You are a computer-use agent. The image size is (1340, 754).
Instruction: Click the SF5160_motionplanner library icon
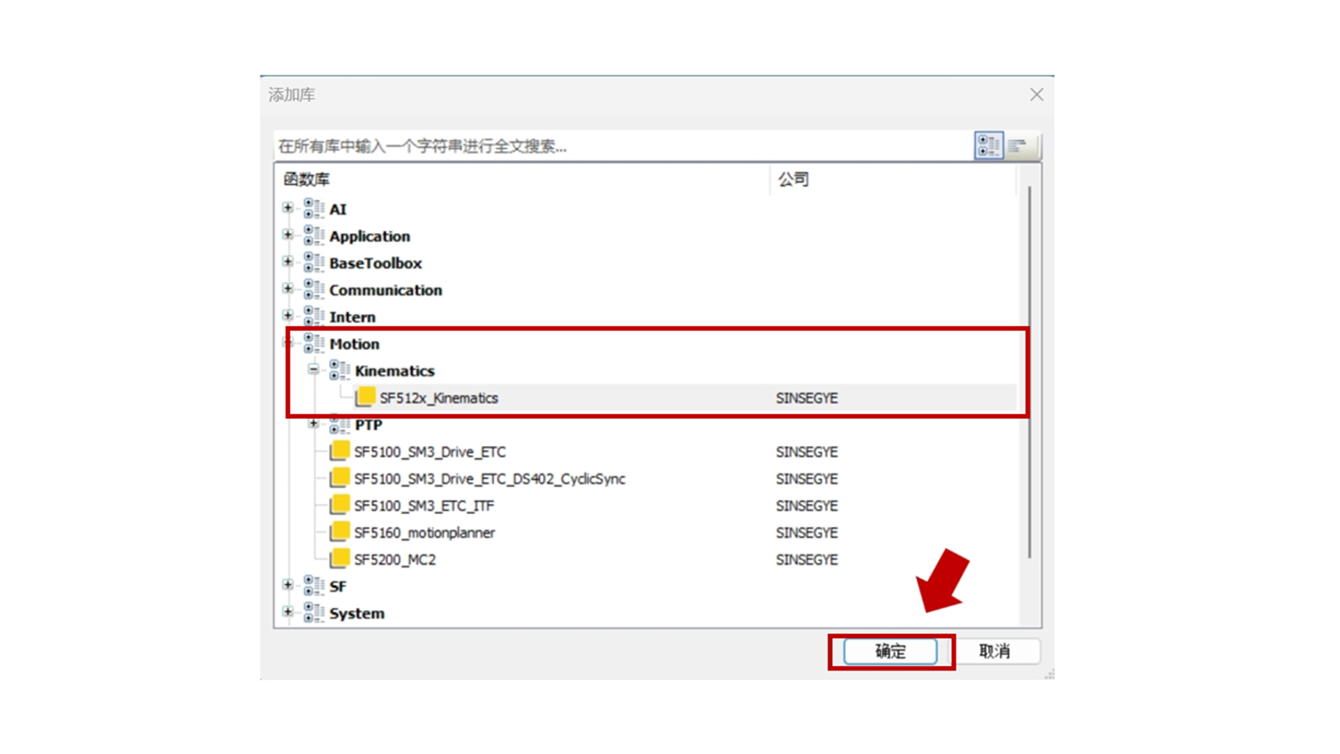pyautogui.click(x=340, y=532)
